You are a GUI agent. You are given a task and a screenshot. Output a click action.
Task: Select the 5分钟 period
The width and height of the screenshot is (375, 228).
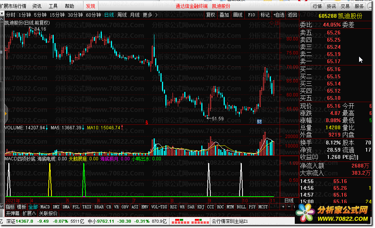(x=40, y=15)
